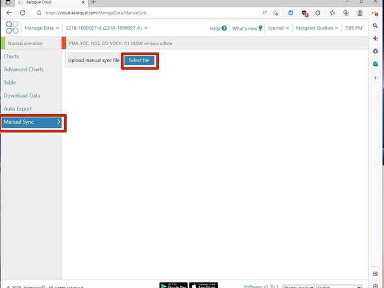This screenshot has height=288, width=384.
Task: Click the App Store badge
Action: 204,285
